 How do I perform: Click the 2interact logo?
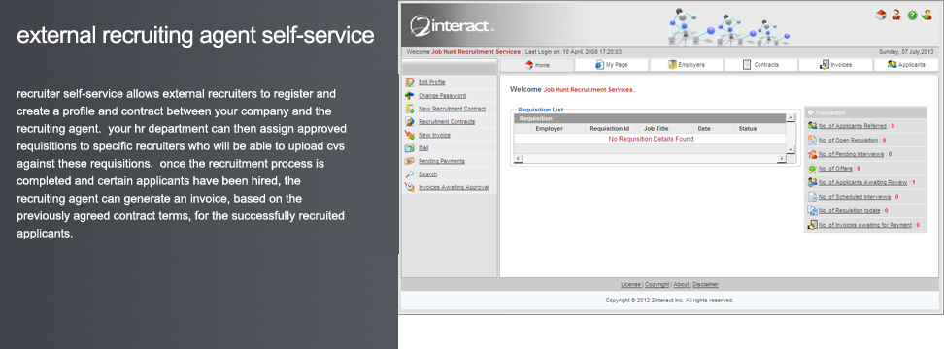tap(453, 26)
